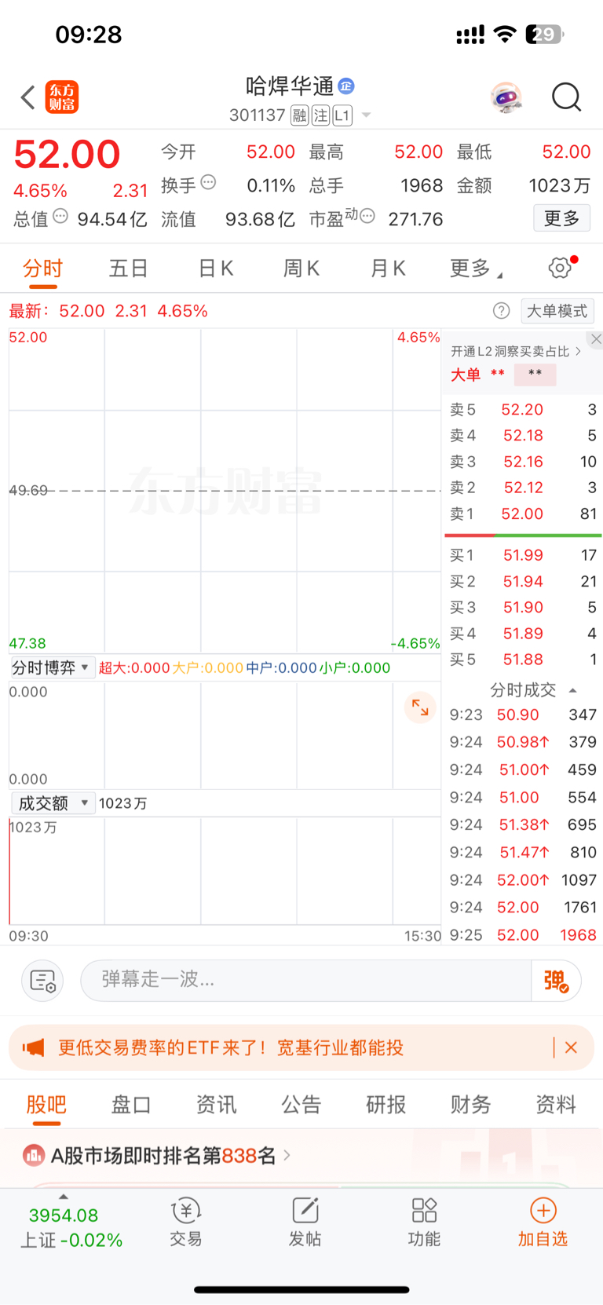Image resolution: width=603 pixels, height=1305 pixels.
Task: Select the 股吧 tab
Action: pyautogui.click(x=46, y=1105)
